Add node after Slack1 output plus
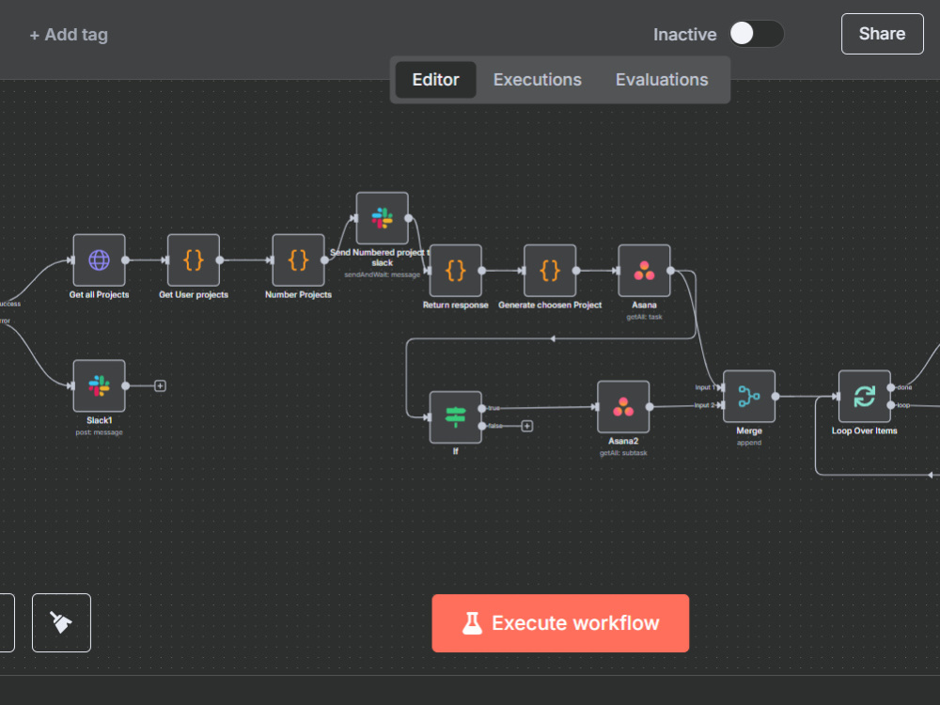This screenshot has height=705, width=940. pos(160,386)
